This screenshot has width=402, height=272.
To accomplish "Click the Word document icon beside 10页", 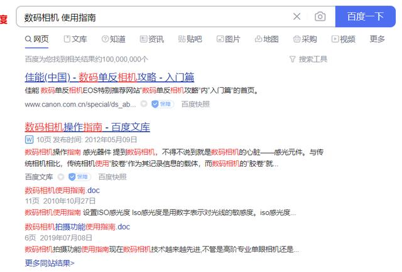I will pyautogui.click(x=29, y=139).
